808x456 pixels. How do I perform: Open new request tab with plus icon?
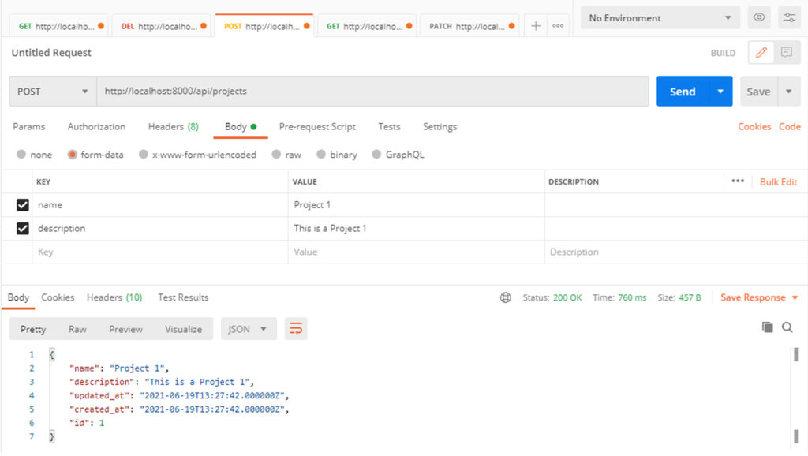(536, 26)
